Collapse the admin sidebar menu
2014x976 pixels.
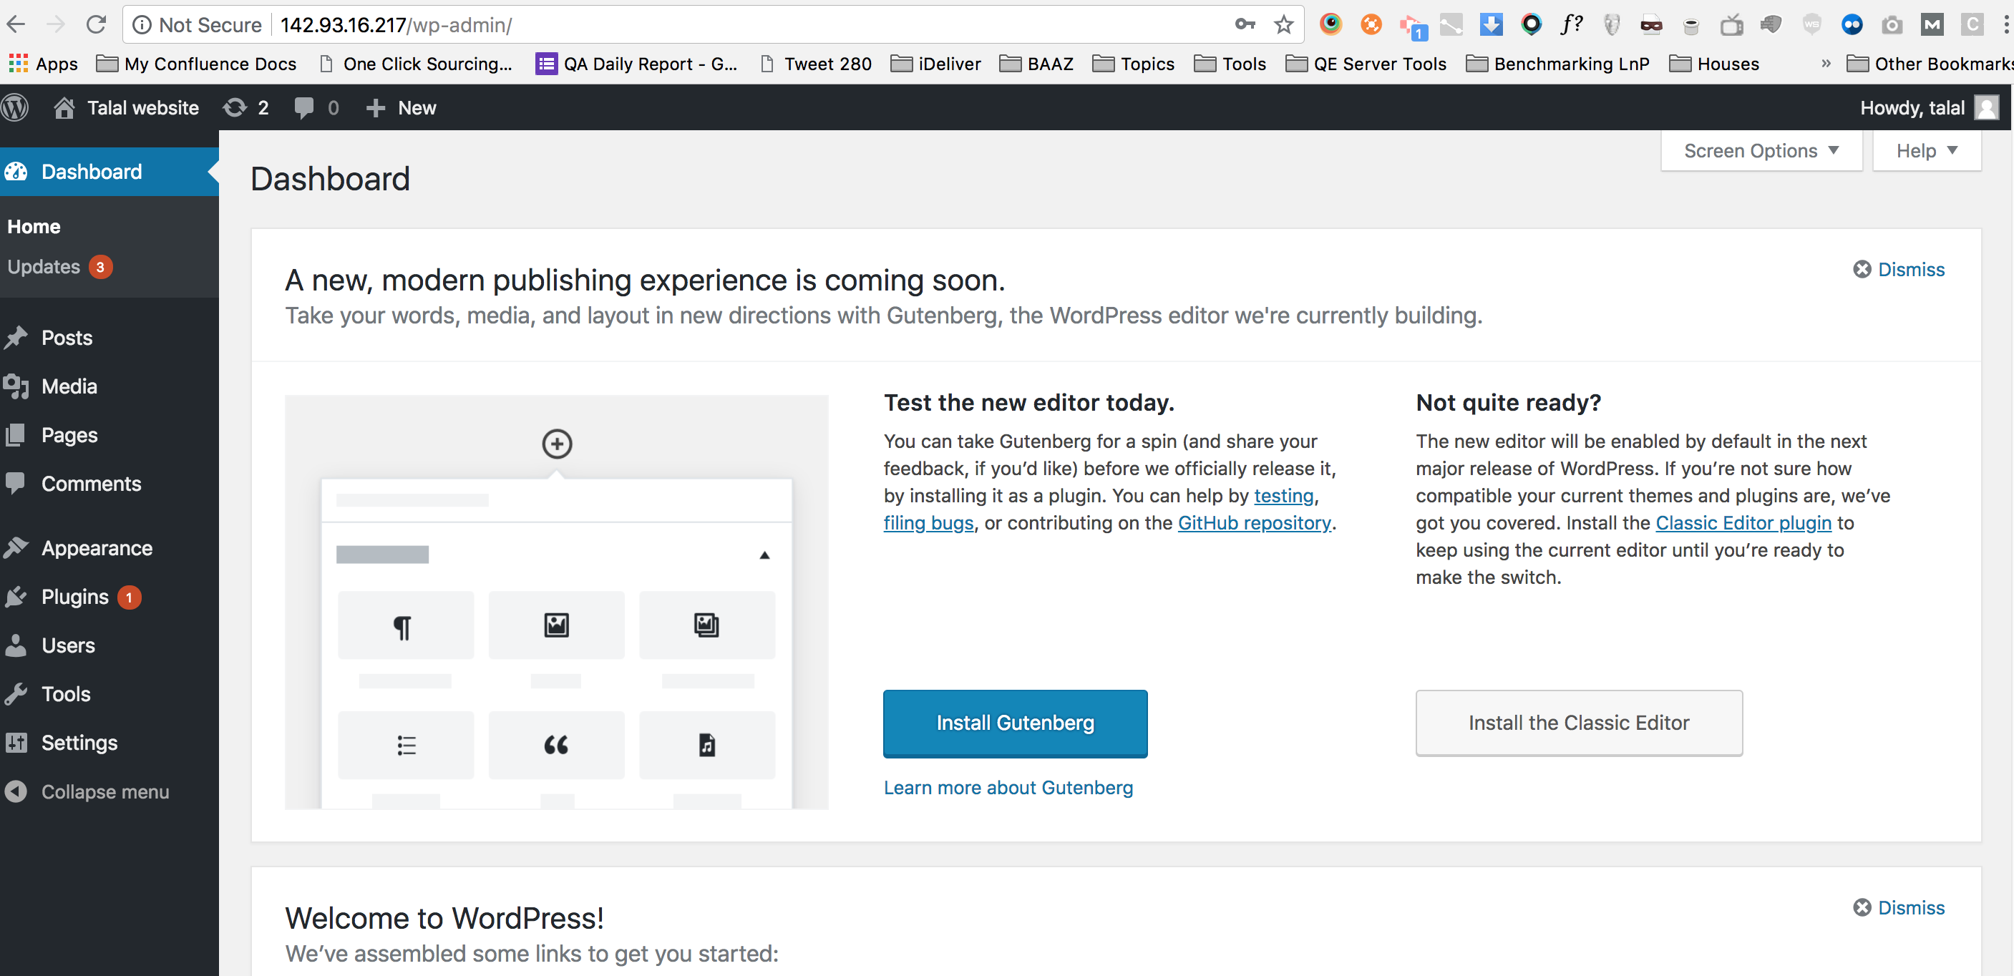click(104, 791)
